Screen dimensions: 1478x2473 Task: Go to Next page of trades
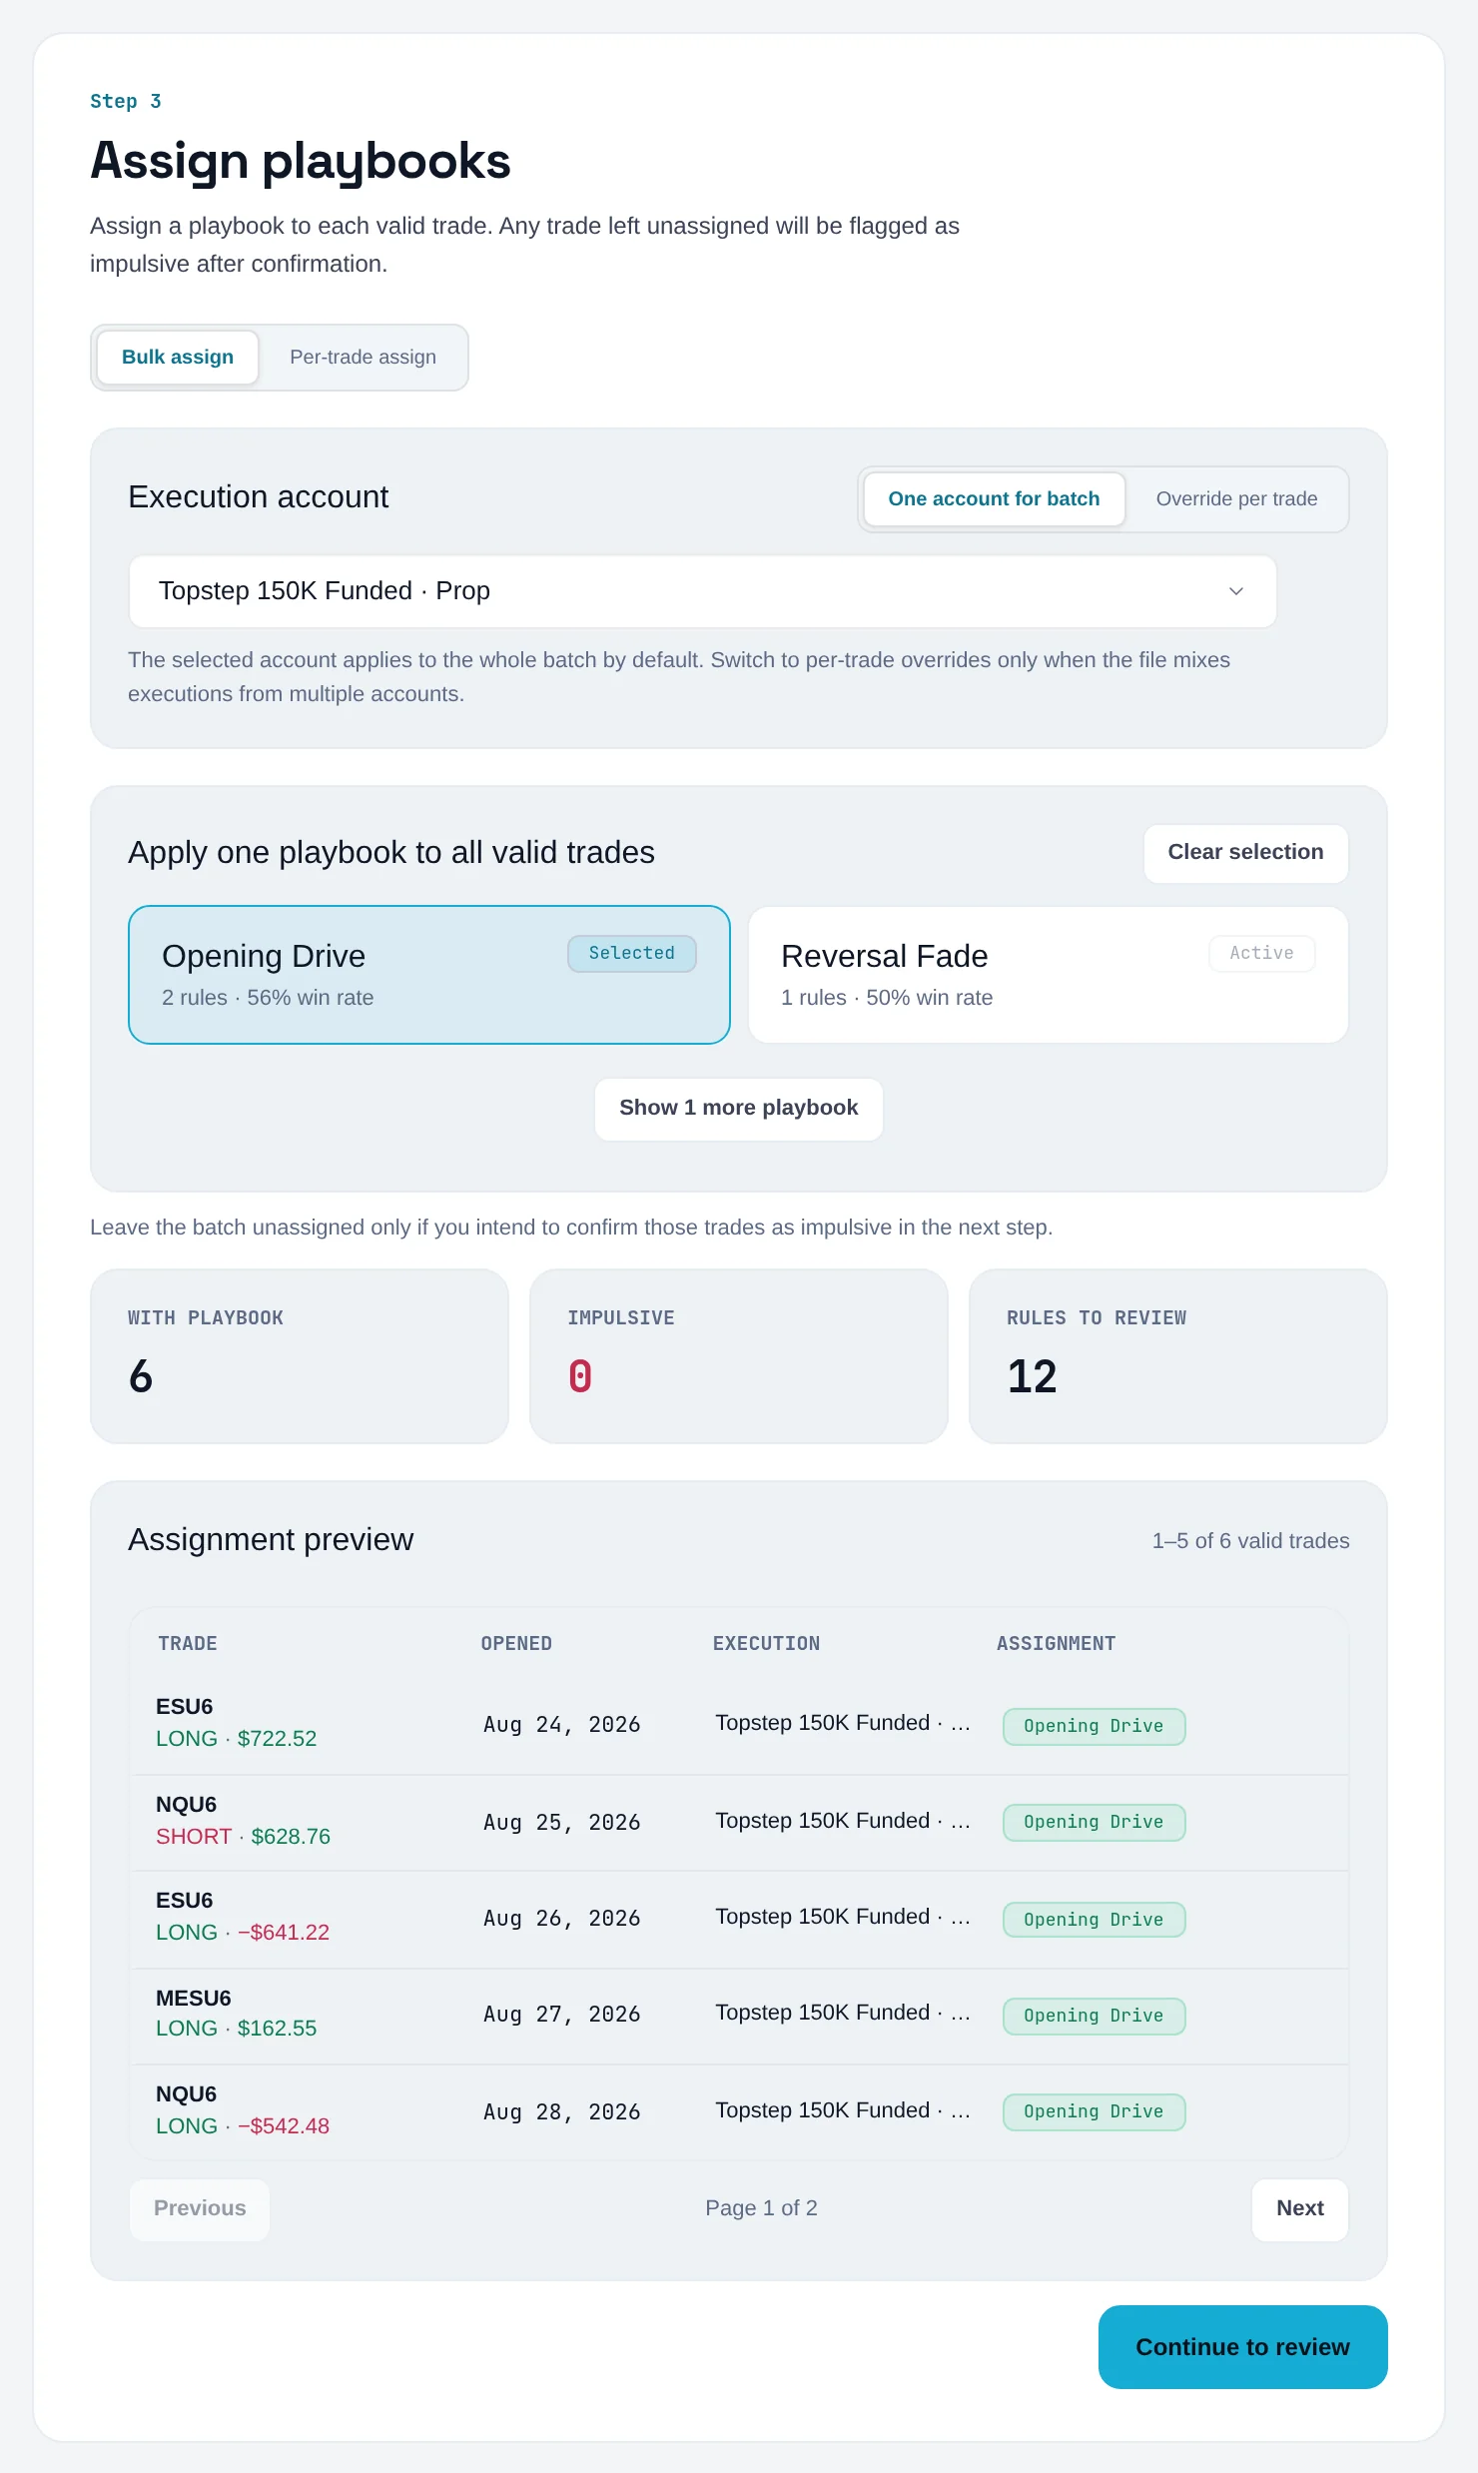[x=1300, y=2209]
